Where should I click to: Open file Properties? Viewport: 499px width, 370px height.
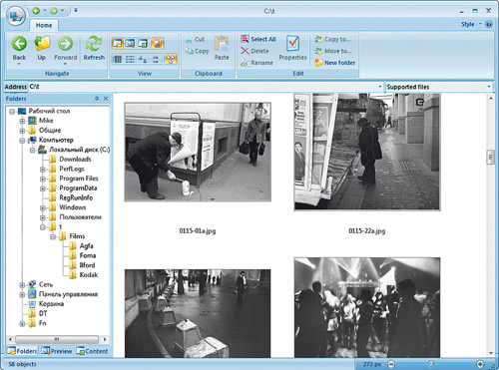292,48
